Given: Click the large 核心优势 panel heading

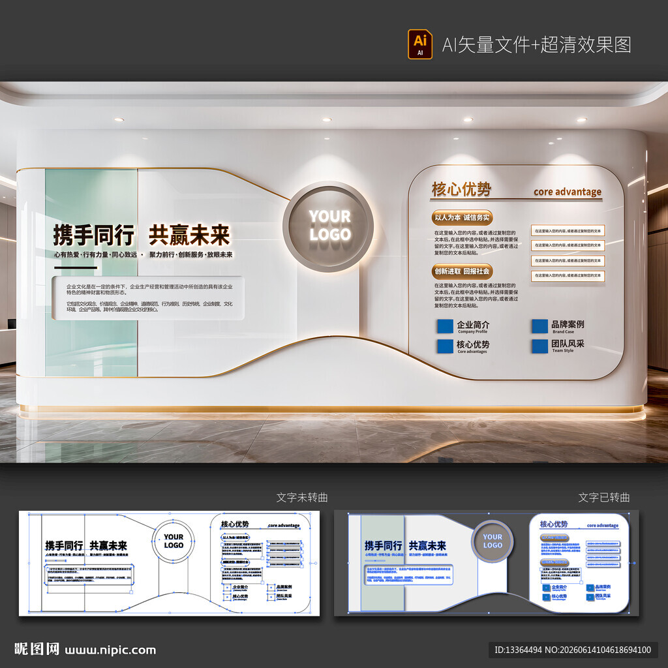Looking at the screenshot, I should 461,190.
